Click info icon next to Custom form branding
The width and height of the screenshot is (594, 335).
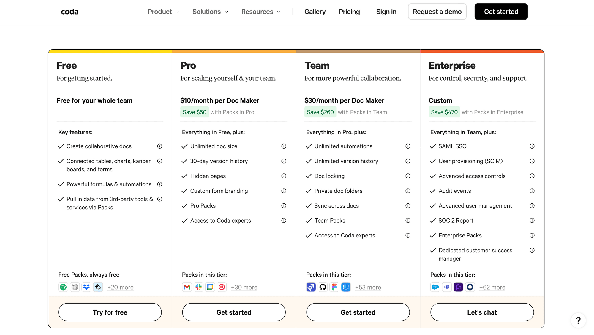coord(284,191)
